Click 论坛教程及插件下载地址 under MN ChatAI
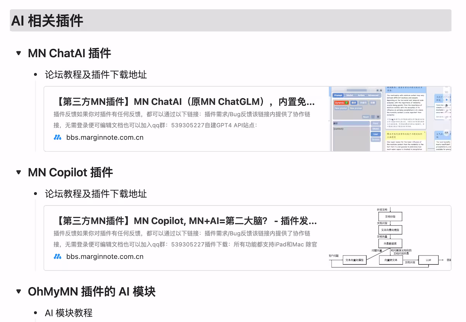Image resolution: width=466 pixels, height=322 pixels. [x=96, y=74]
